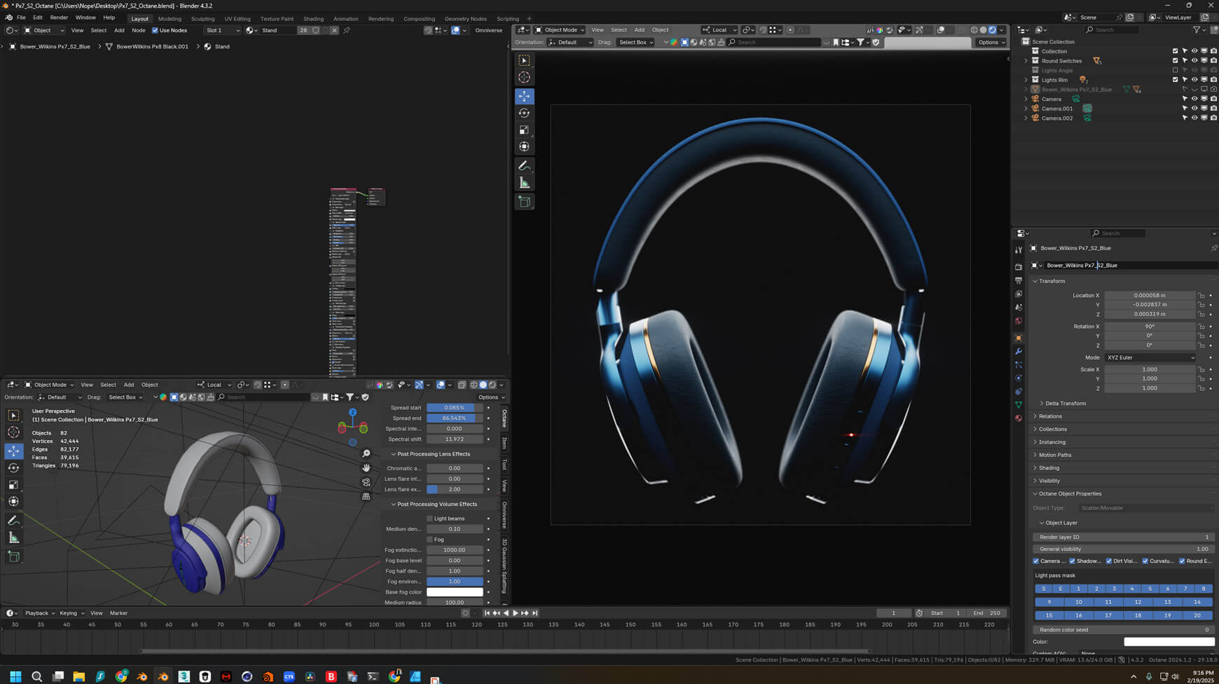The image size is (1219, 684).
Task: Select the Cursor tool in render viewport
Action: coord(524,78)
